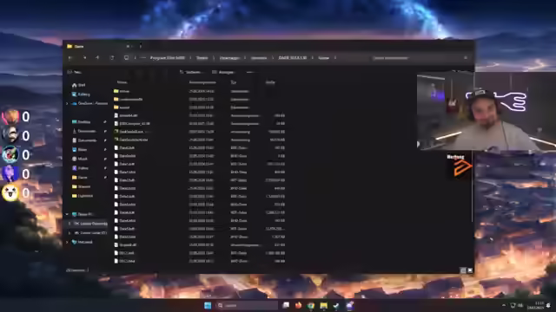The image size is (556, 312).
Task: Show hidden system tray icons
Action: 504,305
